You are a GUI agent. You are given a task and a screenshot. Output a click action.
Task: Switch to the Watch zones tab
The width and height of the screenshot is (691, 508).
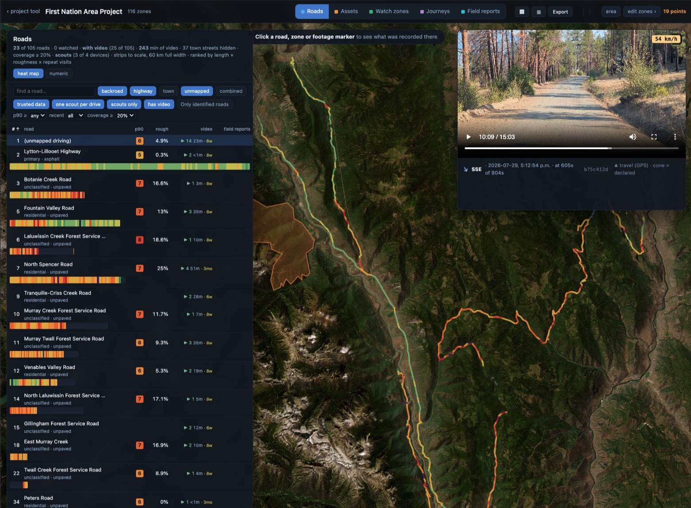click(x=389, y=12)
